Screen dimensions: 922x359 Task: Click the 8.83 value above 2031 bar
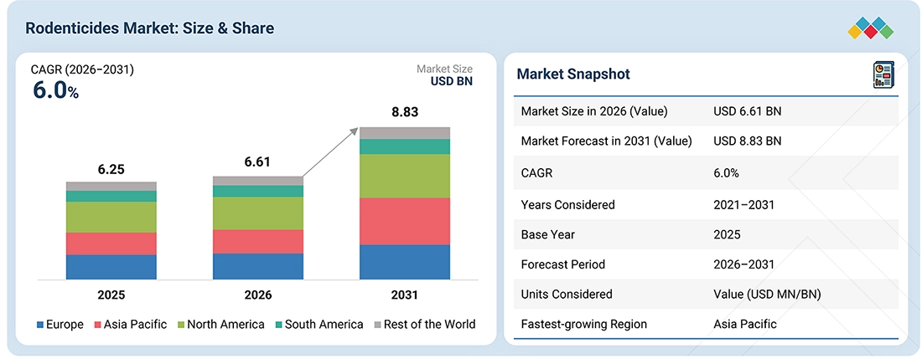(x=405, y=111)
